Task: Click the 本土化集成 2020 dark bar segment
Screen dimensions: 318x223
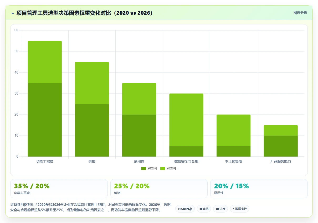Action: [x=233, y=151]
